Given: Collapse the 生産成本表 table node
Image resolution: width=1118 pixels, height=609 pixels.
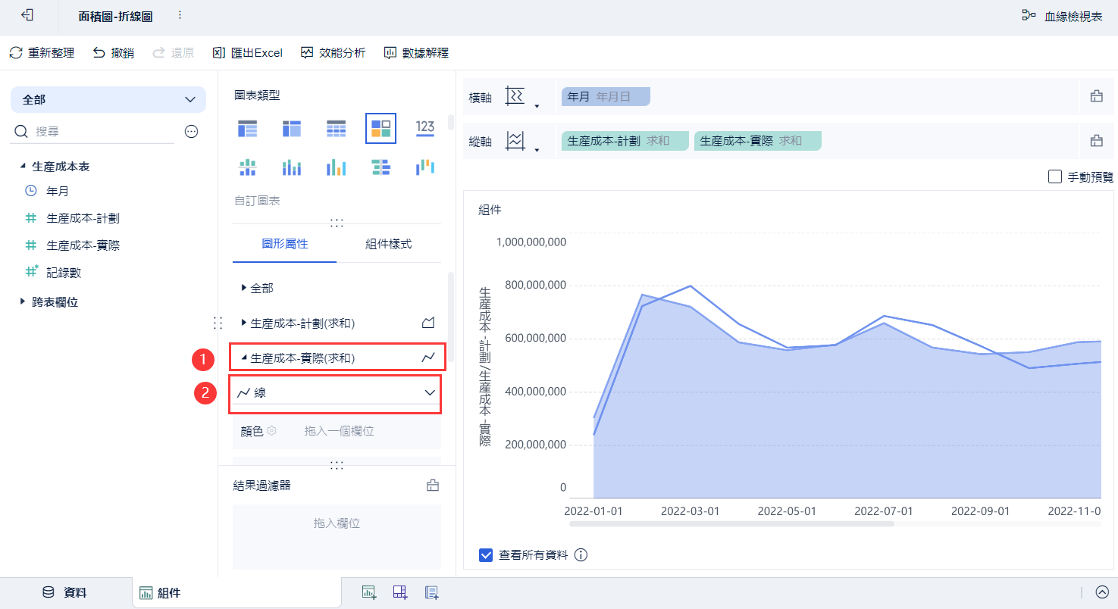Looking at the screenshot, I should click(x=23, y=166).
